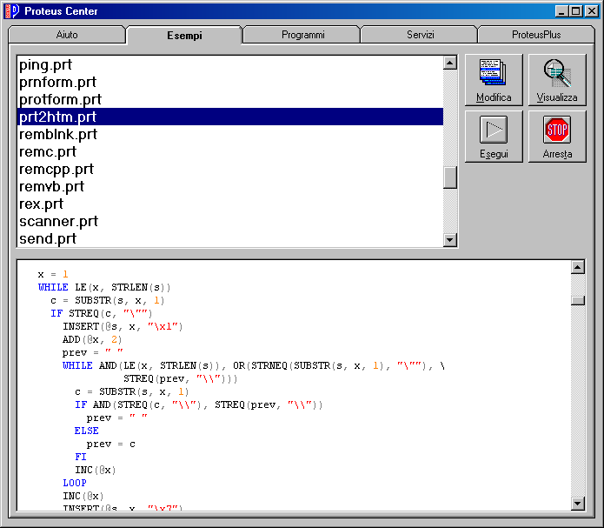The image size is (604, 528).
Task: Click the highlighted prt2htm.prt entry
Action: (230, 117)
